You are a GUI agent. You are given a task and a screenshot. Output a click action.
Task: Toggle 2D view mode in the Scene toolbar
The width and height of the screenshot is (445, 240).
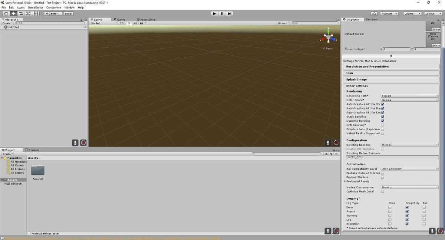121,23
